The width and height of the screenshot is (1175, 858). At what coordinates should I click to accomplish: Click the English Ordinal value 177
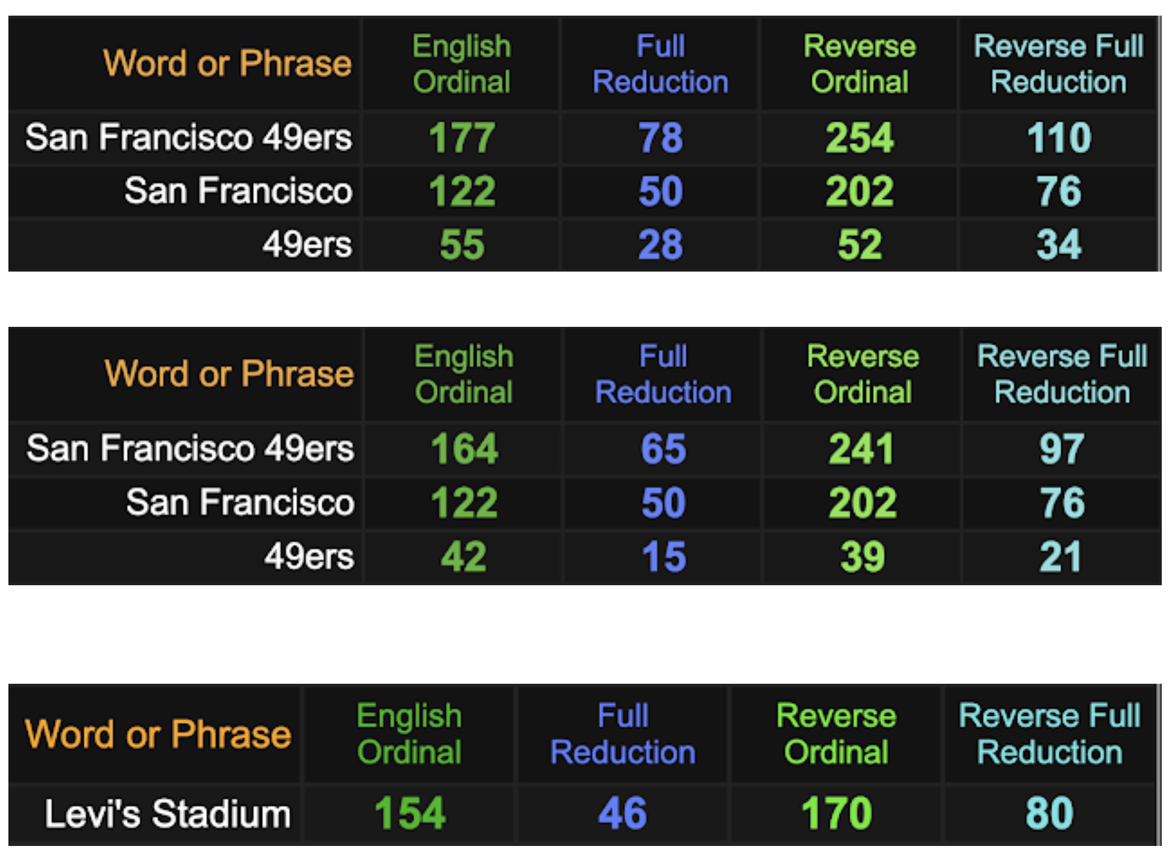coord(461,138)
